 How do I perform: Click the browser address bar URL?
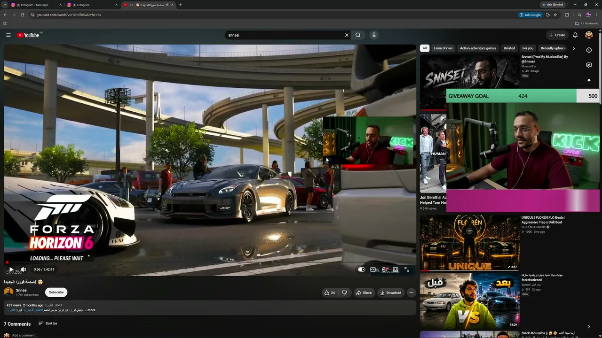69,15
